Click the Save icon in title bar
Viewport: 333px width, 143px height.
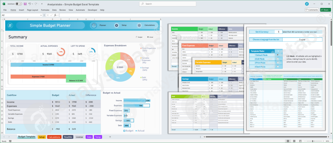[25, 4]
